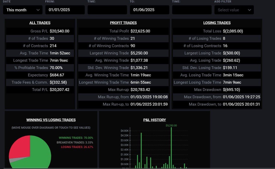Click the Longest Winning Trade Time value 6min 55sec

[141, 82]
